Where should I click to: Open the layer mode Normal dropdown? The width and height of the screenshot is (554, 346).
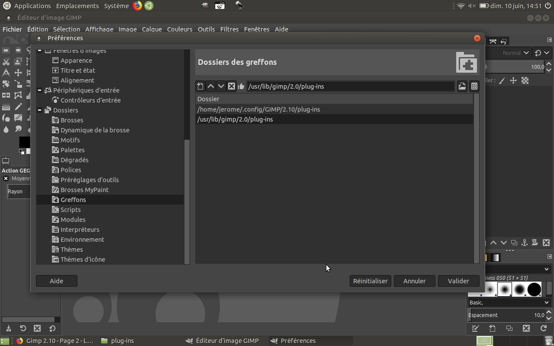[509, 53]
